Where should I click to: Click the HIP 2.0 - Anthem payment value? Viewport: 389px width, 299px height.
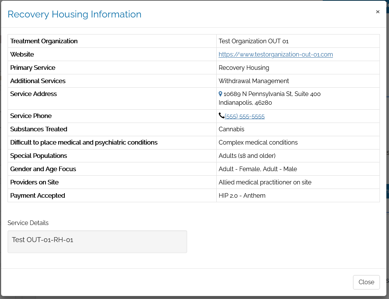(242, 195)
